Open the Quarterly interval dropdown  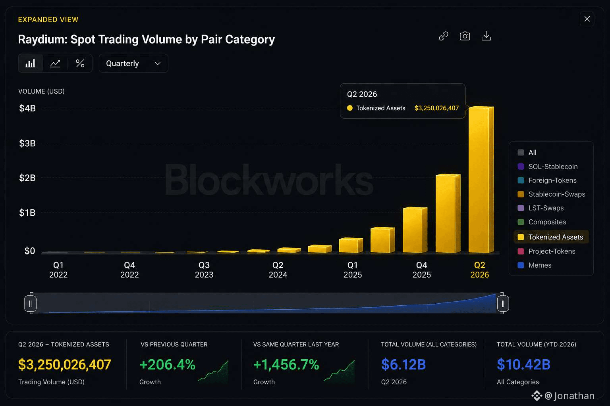pos(133,63)
